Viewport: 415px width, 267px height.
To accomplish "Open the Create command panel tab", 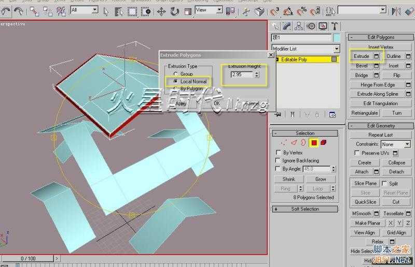I will (x=275, y=26).
